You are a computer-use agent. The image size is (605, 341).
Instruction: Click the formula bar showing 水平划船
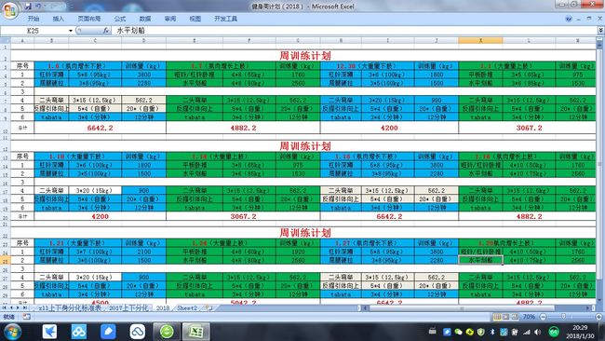point(354,31)
